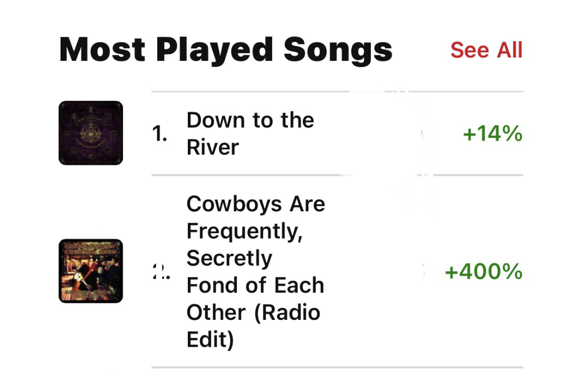582x371 pixels.
Task: Select the Down to the River song title
Action: click(250, 133)
